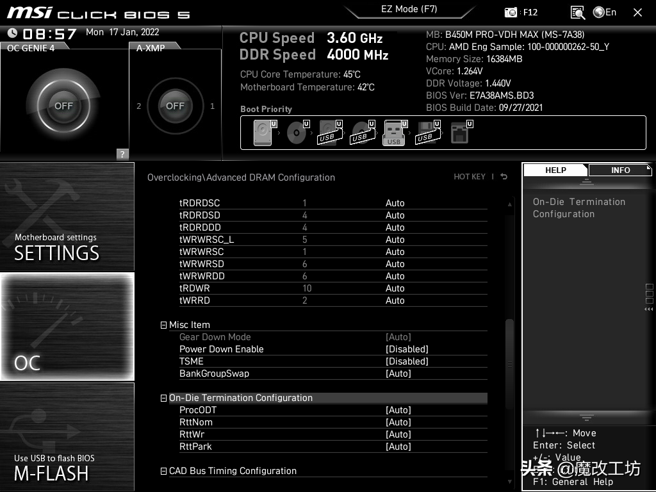Screen dimensions: 656x492
Task: Select A-XMP profile 1
Action: click(212, 106)
